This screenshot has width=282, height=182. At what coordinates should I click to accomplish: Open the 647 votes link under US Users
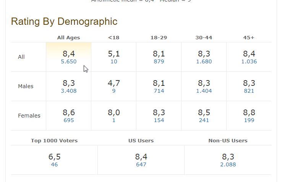coord(141,164)
